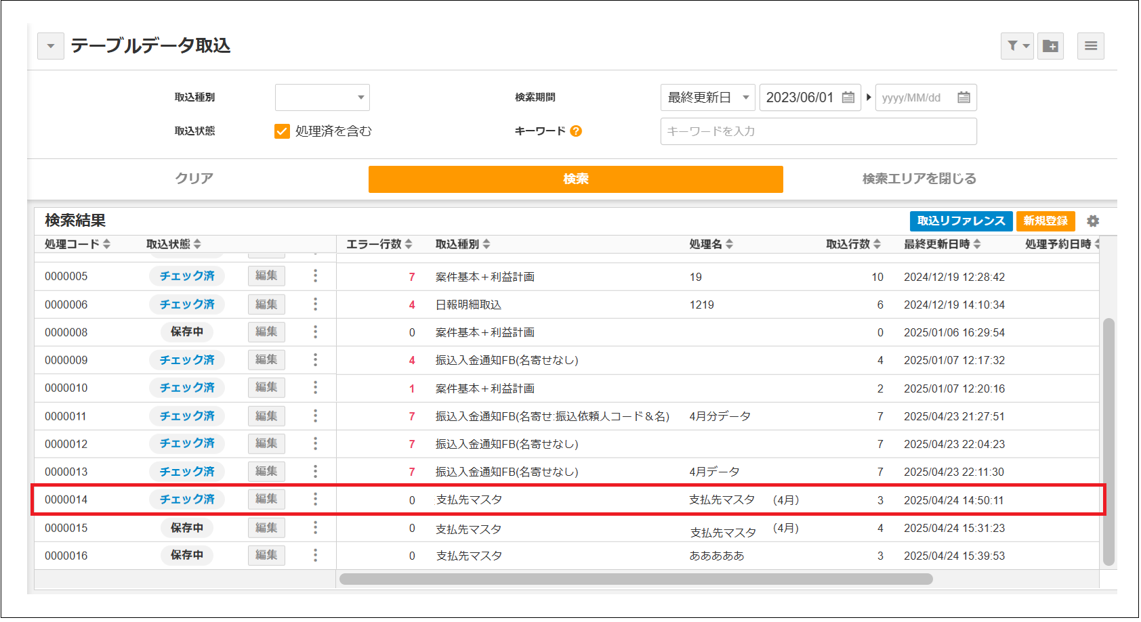Click the keyword help question mark icon
The width and height of the screenshot is (1141, 622).
pos(576,131)
